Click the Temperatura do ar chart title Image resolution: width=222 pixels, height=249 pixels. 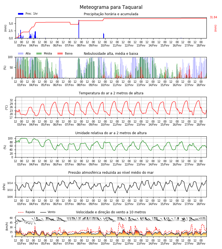tap(111, 93)
